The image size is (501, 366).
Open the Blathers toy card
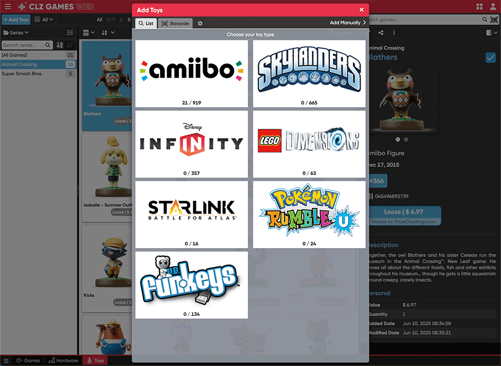point(107,86)
